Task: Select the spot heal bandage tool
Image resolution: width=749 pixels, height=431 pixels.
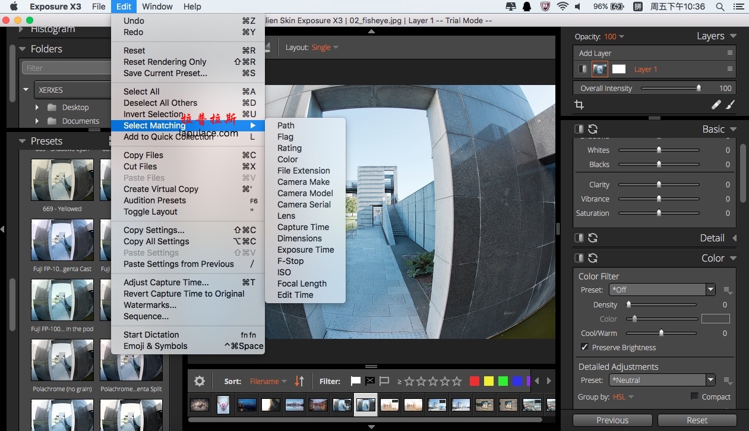Action: 716,105
